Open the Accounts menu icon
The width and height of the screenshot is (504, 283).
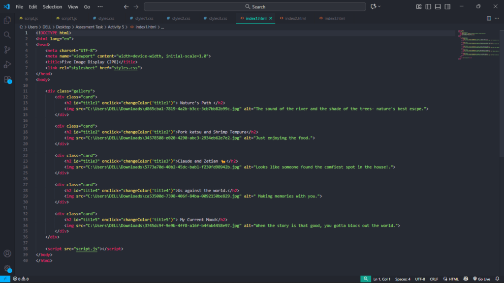coord(7,254)
